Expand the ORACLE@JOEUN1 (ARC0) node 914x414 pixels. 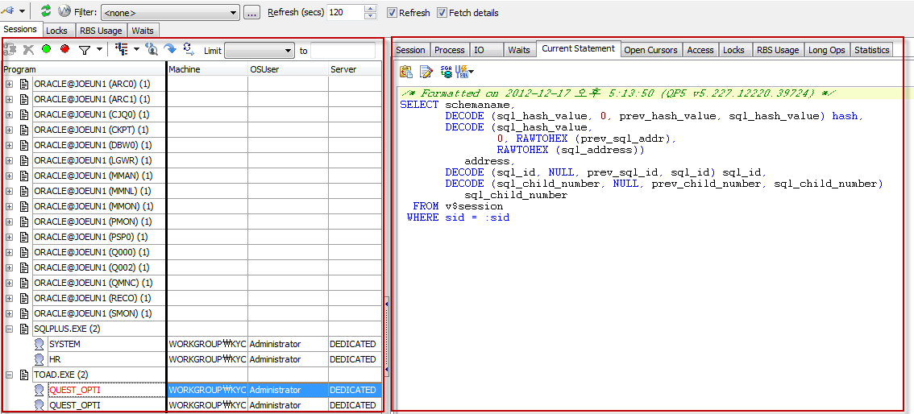(10, 84)
